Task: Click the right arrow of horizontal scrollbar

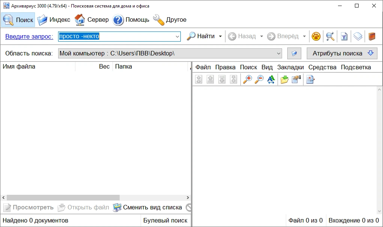Action: pyautogui.click(x=188, y=197)
